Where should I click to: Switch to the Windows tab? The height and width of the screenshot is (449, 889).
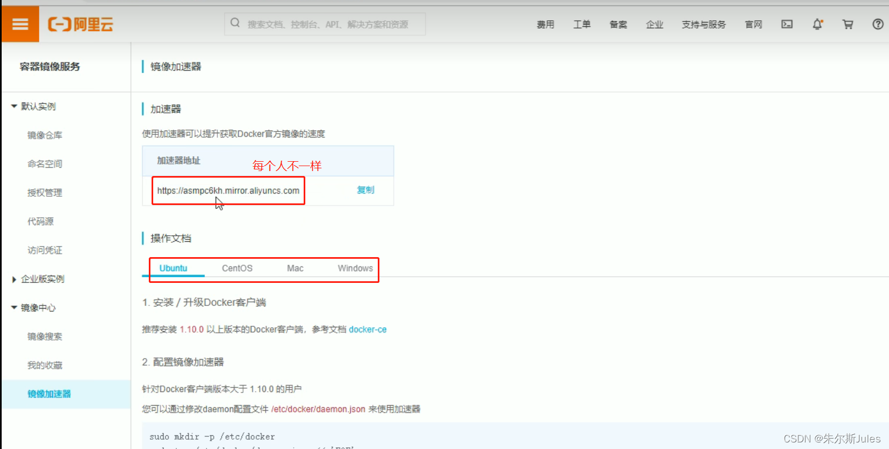355,268
